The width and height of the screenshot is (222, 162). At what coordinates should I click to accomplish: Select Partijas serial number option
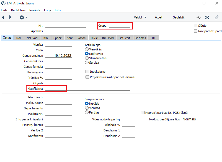pos(87,112)
